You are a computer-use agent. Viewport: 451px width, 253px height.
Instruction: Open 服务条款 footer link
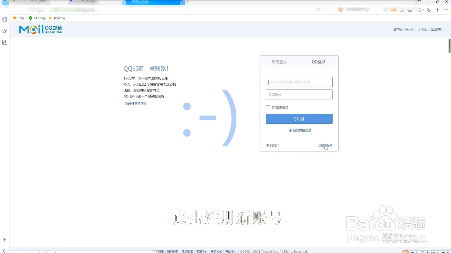click(173, 252)
